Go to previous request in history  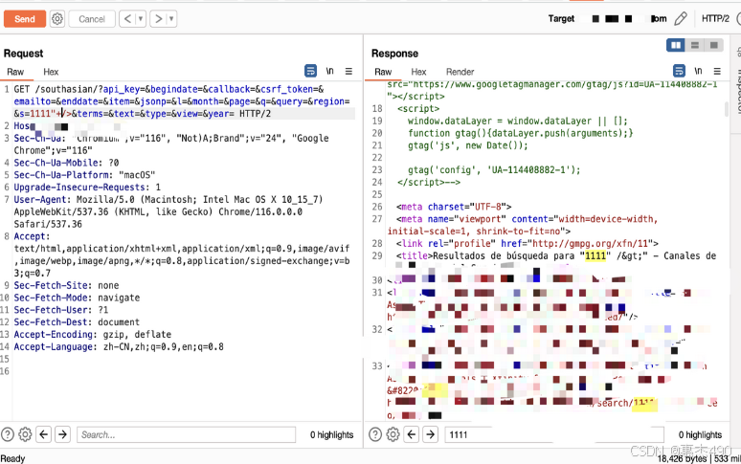click(127, 18)
